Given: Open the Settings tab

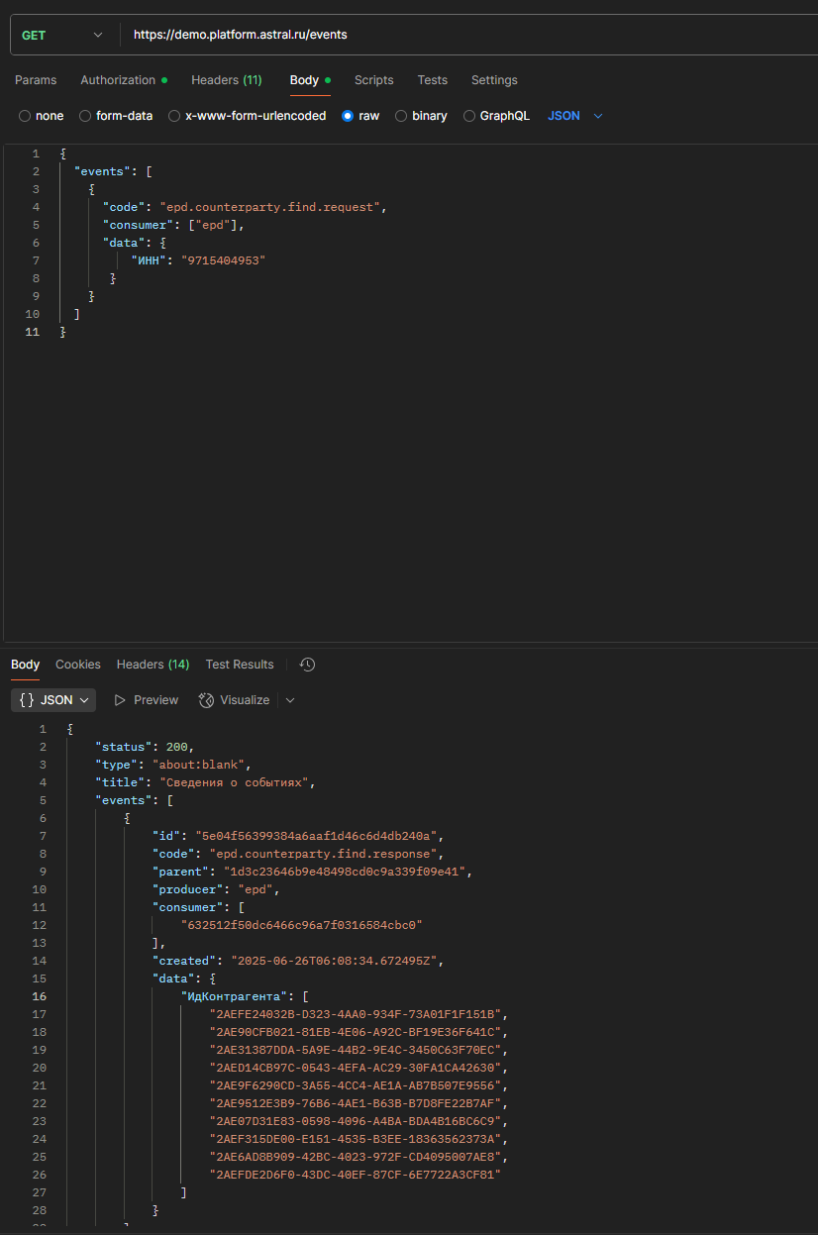Looking at the screenshot, I should (x=494, y=80).
